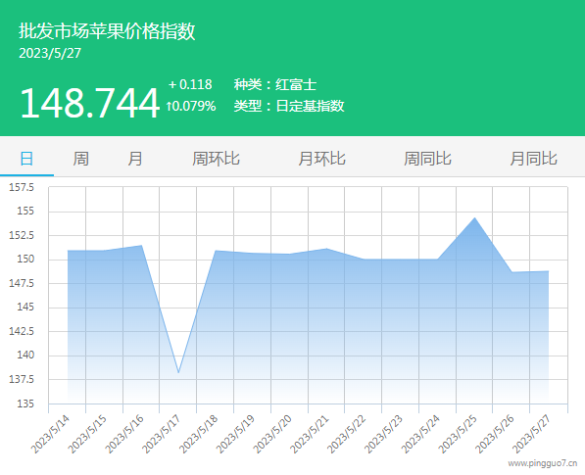Screen dimensions: 585x475
Task: Click the change value + 0.118
Action: pyautogui.click(x=190, y=84)
